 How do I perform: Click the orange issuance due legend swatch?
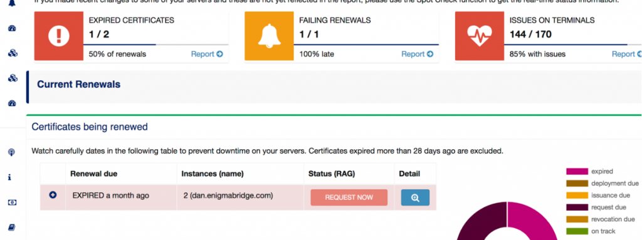click(x=577, y=196)
